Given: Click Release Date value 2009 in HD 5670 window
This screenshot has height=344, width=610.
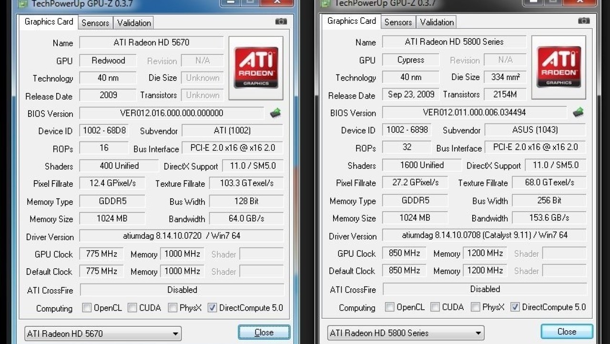Looking at the screenshot, I should [x=108, y=95].
